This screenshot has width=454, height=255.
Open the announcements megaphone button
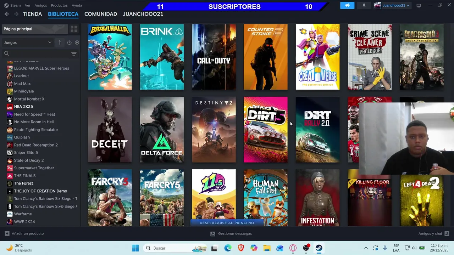[347, 5]
